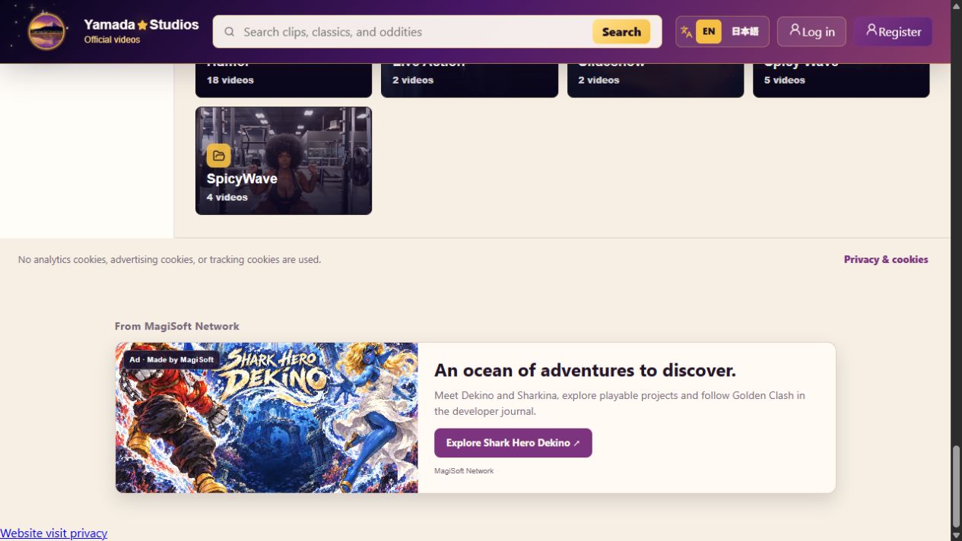Click the no-analytics-cookies notice text
This screenshot has width=962, height=541.
(170, 259)
